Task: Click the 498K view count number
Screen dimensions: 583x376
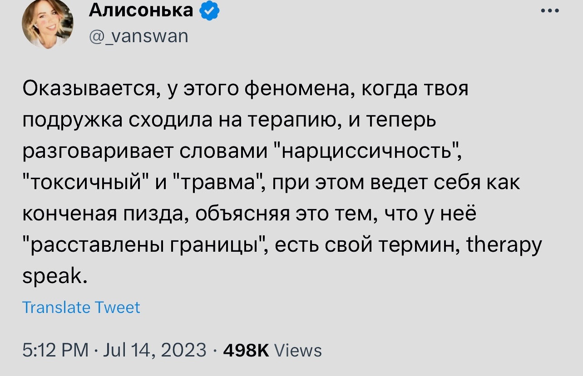Action: pyautogui.click(x=245, y=350)
